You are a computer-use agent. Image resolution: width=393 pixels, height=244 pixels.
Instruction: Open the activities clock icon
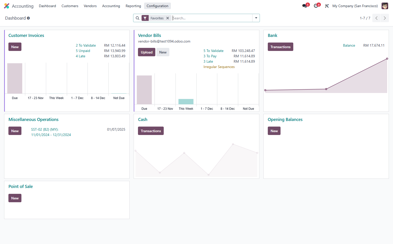coord(316,6)
